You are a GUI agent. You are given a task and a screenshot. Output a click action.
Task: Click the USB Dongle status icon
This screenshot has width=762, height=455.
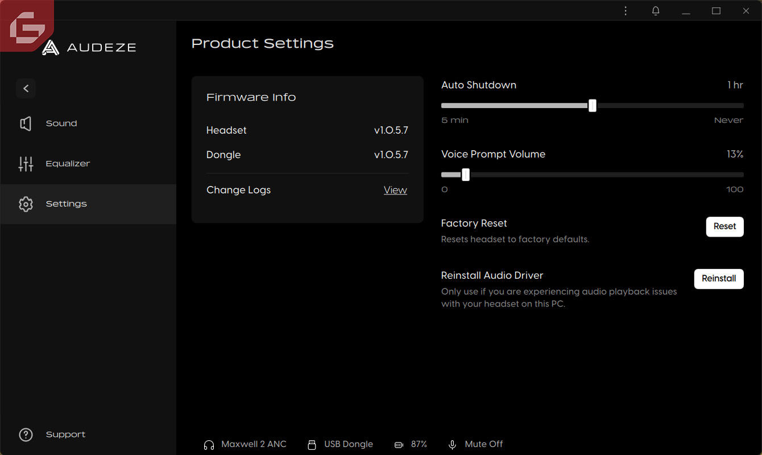(x=311, y=445)
